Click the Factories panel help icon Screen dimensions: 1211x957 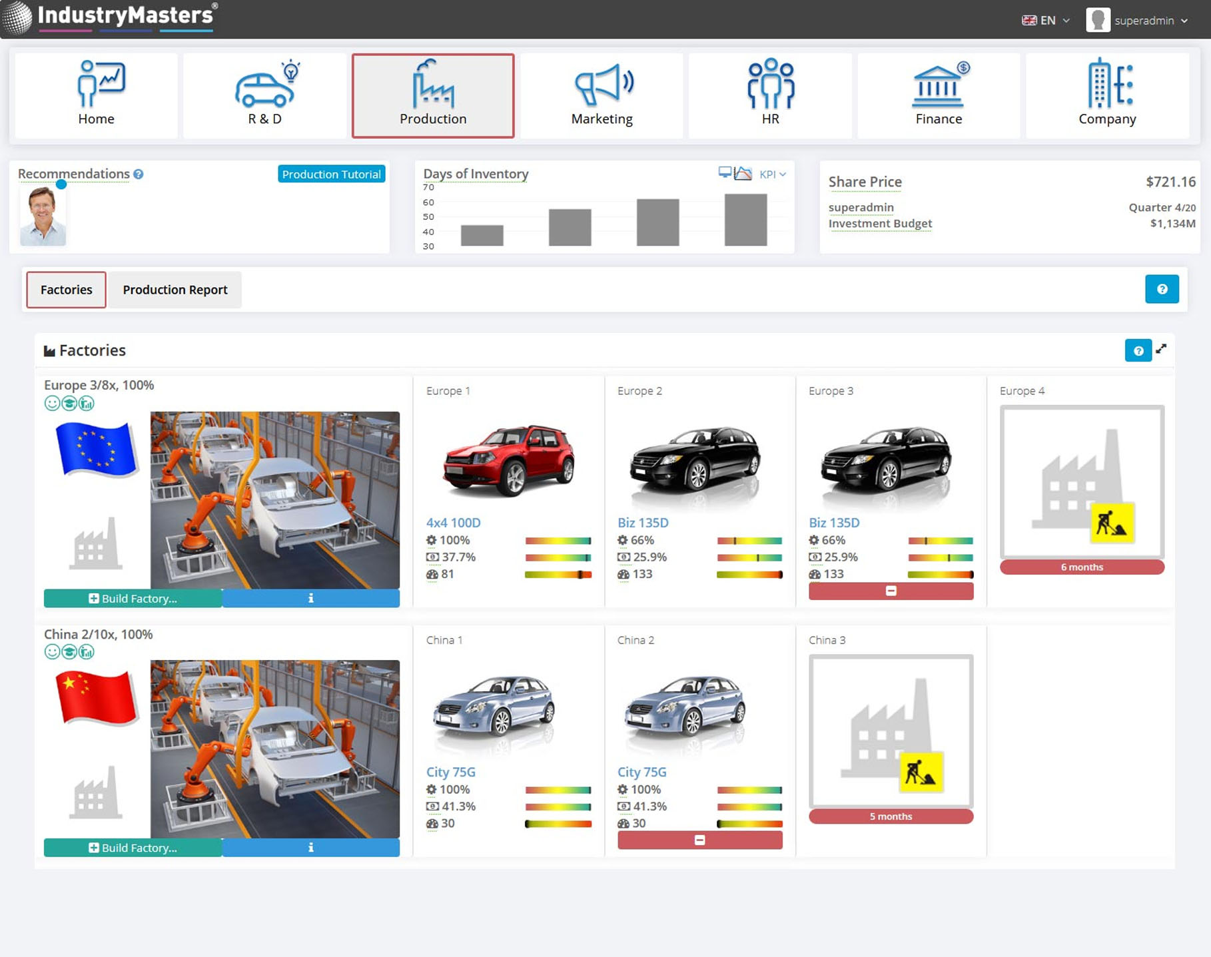pyautogui.click(x=1138, y=350)
